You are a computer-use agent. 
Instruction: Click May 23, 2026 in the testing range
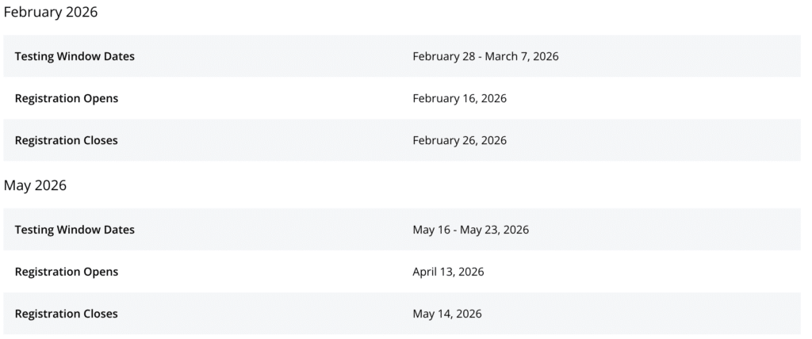pyautogui.click(x=496, y=230)
